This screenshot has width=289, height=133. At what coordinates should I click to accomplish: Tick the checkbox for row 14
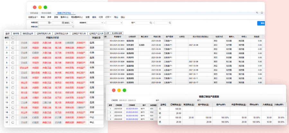[13, 107]
